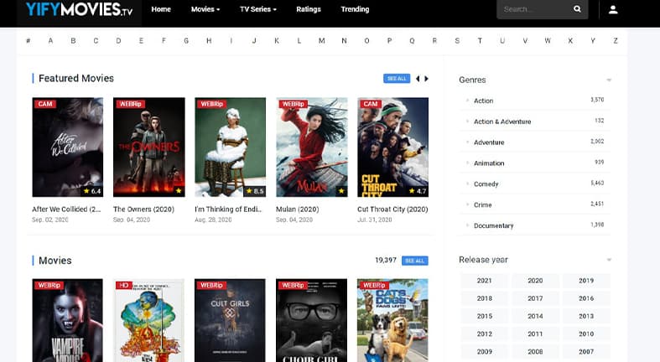Open Cut Throat City poster
Viewport: 660px width, 362px height.
pyautogui.click(x=392, y=147)
